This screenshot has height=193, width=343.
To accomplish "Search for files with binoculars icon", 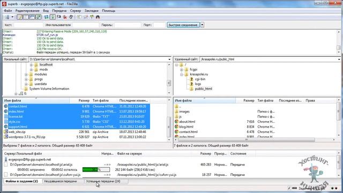I will (x=98, y=17).
